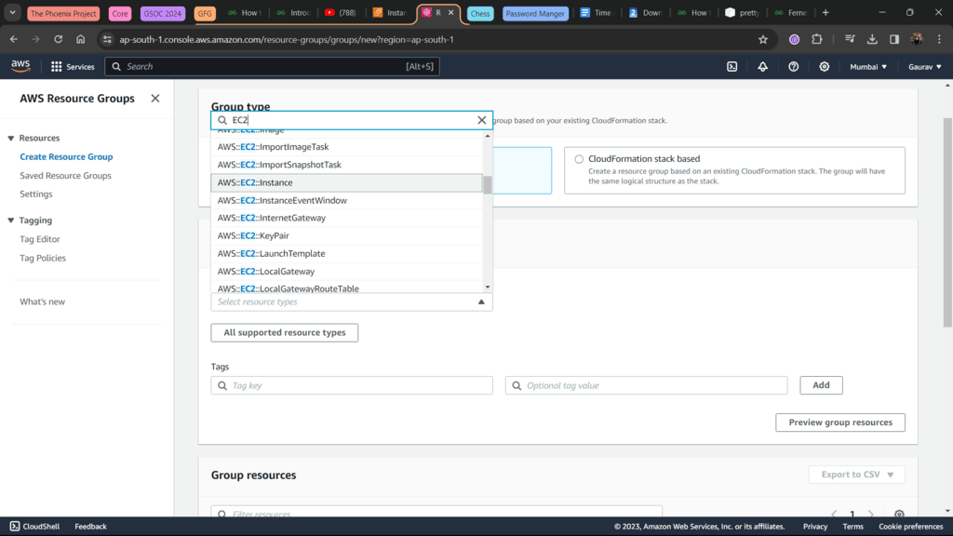Open the settings gear in AWS header
Image resolution: width=953 pixels, height=536 pixels.
tap(825, 67)
